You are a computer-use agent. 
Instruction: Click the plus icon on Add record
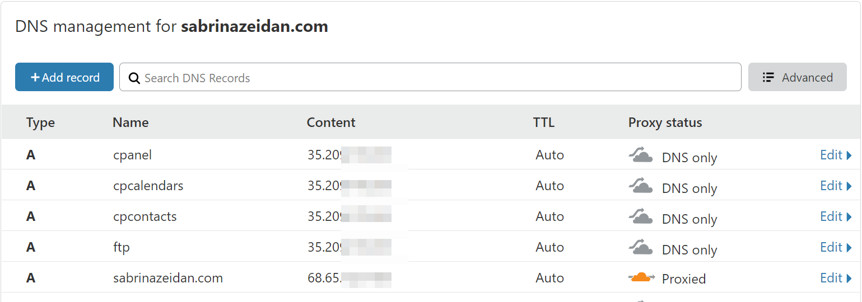[x=35, y=77]
